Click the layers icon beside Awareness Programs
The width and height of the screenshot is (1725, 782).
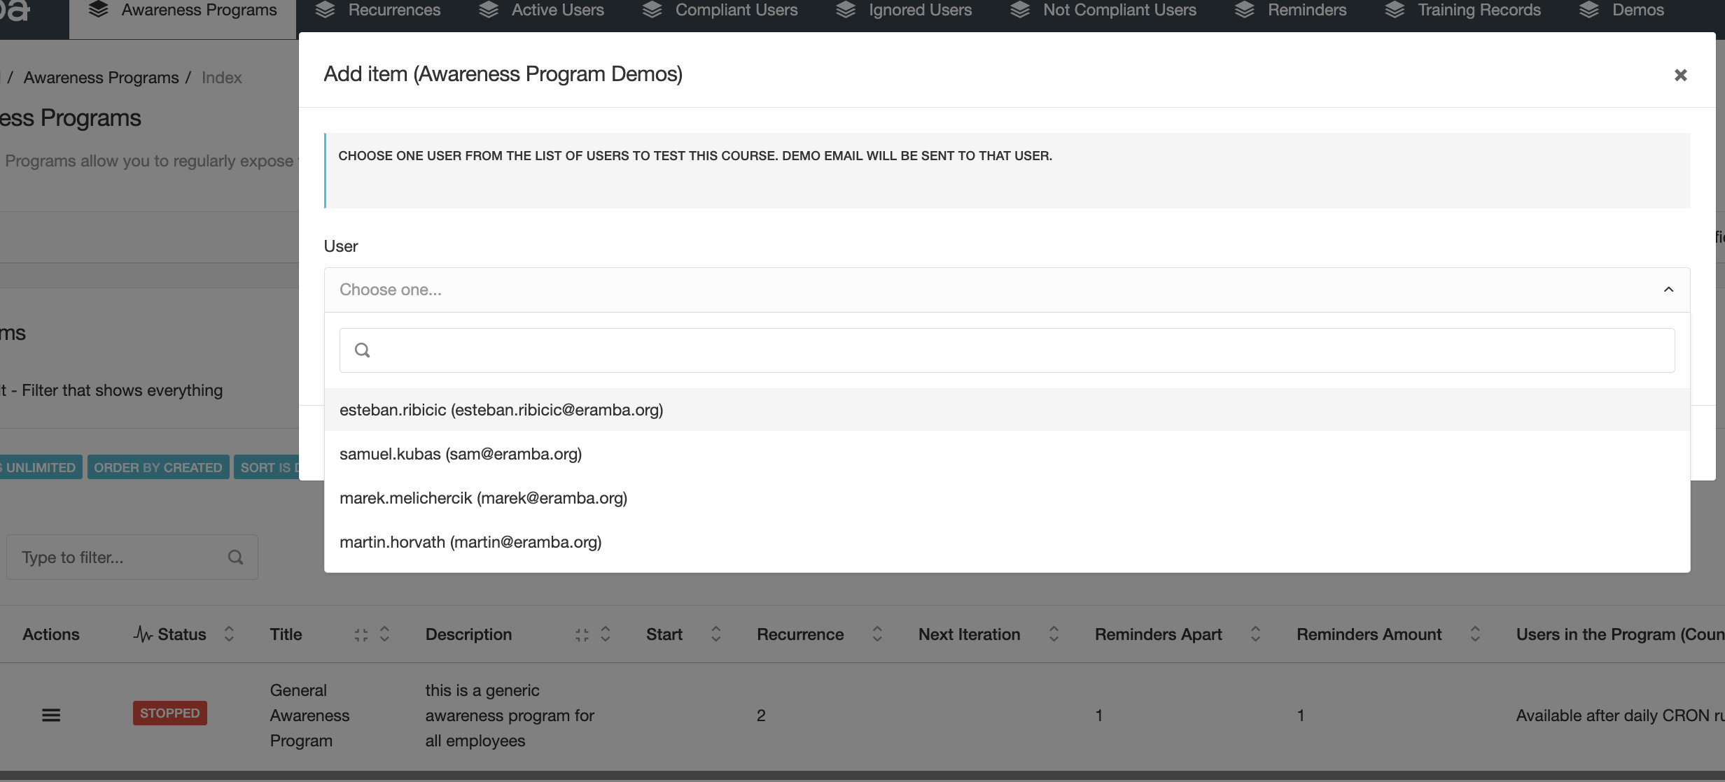pos(99,9)
